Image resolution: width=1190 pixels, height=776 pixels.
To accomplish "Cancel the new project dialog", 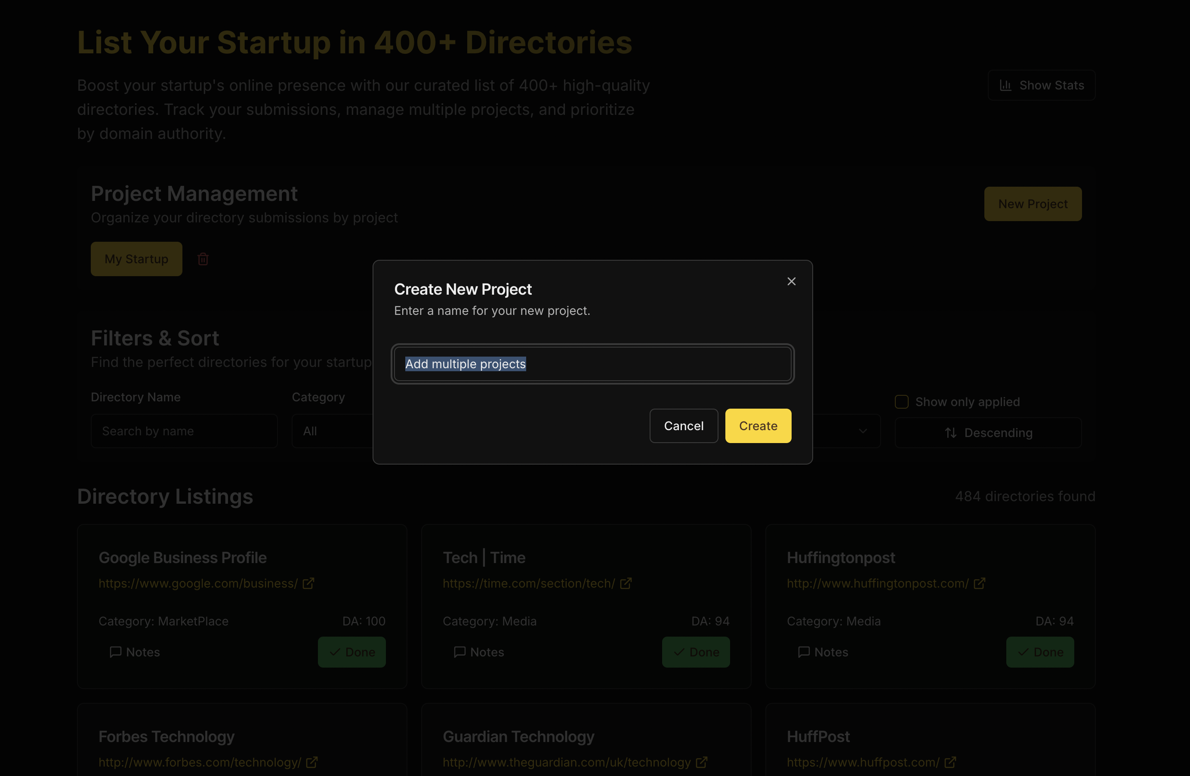I will [x=684, y=426].
